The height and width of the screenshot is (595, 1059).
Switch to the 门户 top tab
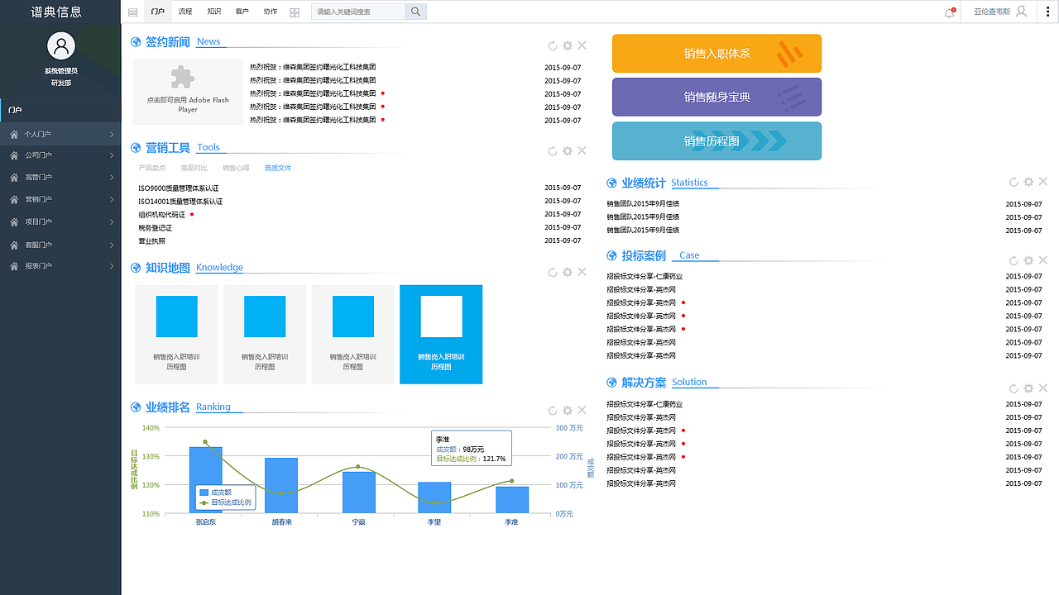click(x=158, y=12)
